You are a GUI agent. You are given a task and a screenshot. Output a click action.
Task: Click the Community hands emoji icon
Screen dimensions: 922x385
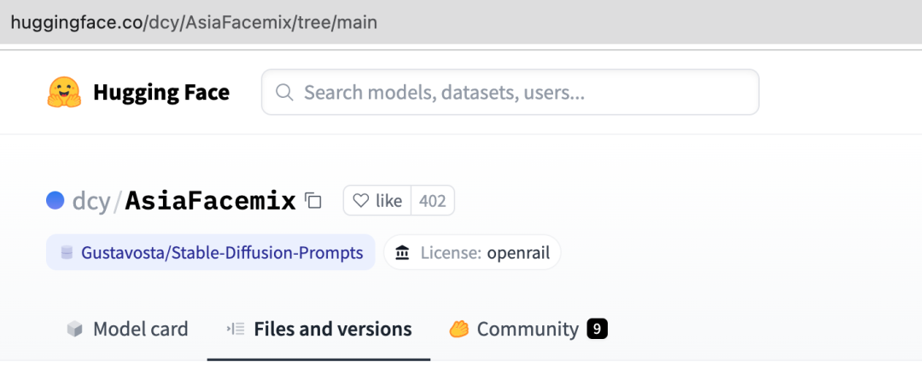tap(458, 329)
